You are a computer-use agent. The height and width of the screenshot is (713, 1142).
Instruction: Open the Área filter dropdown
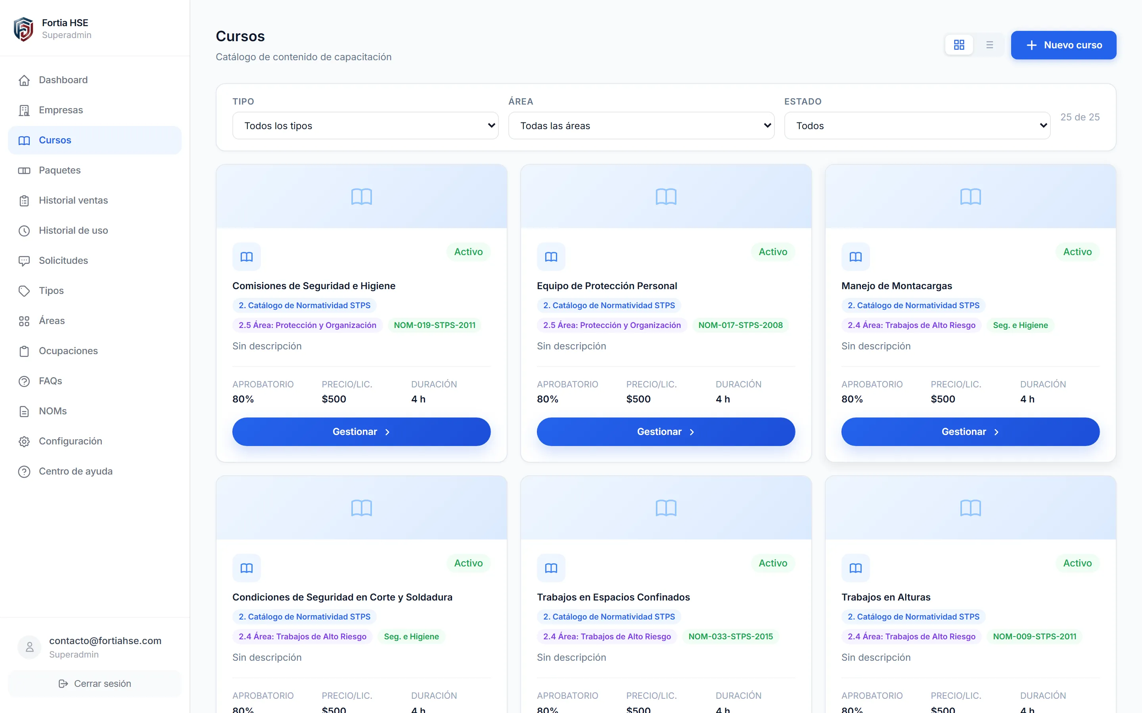(x=641, y=126)
